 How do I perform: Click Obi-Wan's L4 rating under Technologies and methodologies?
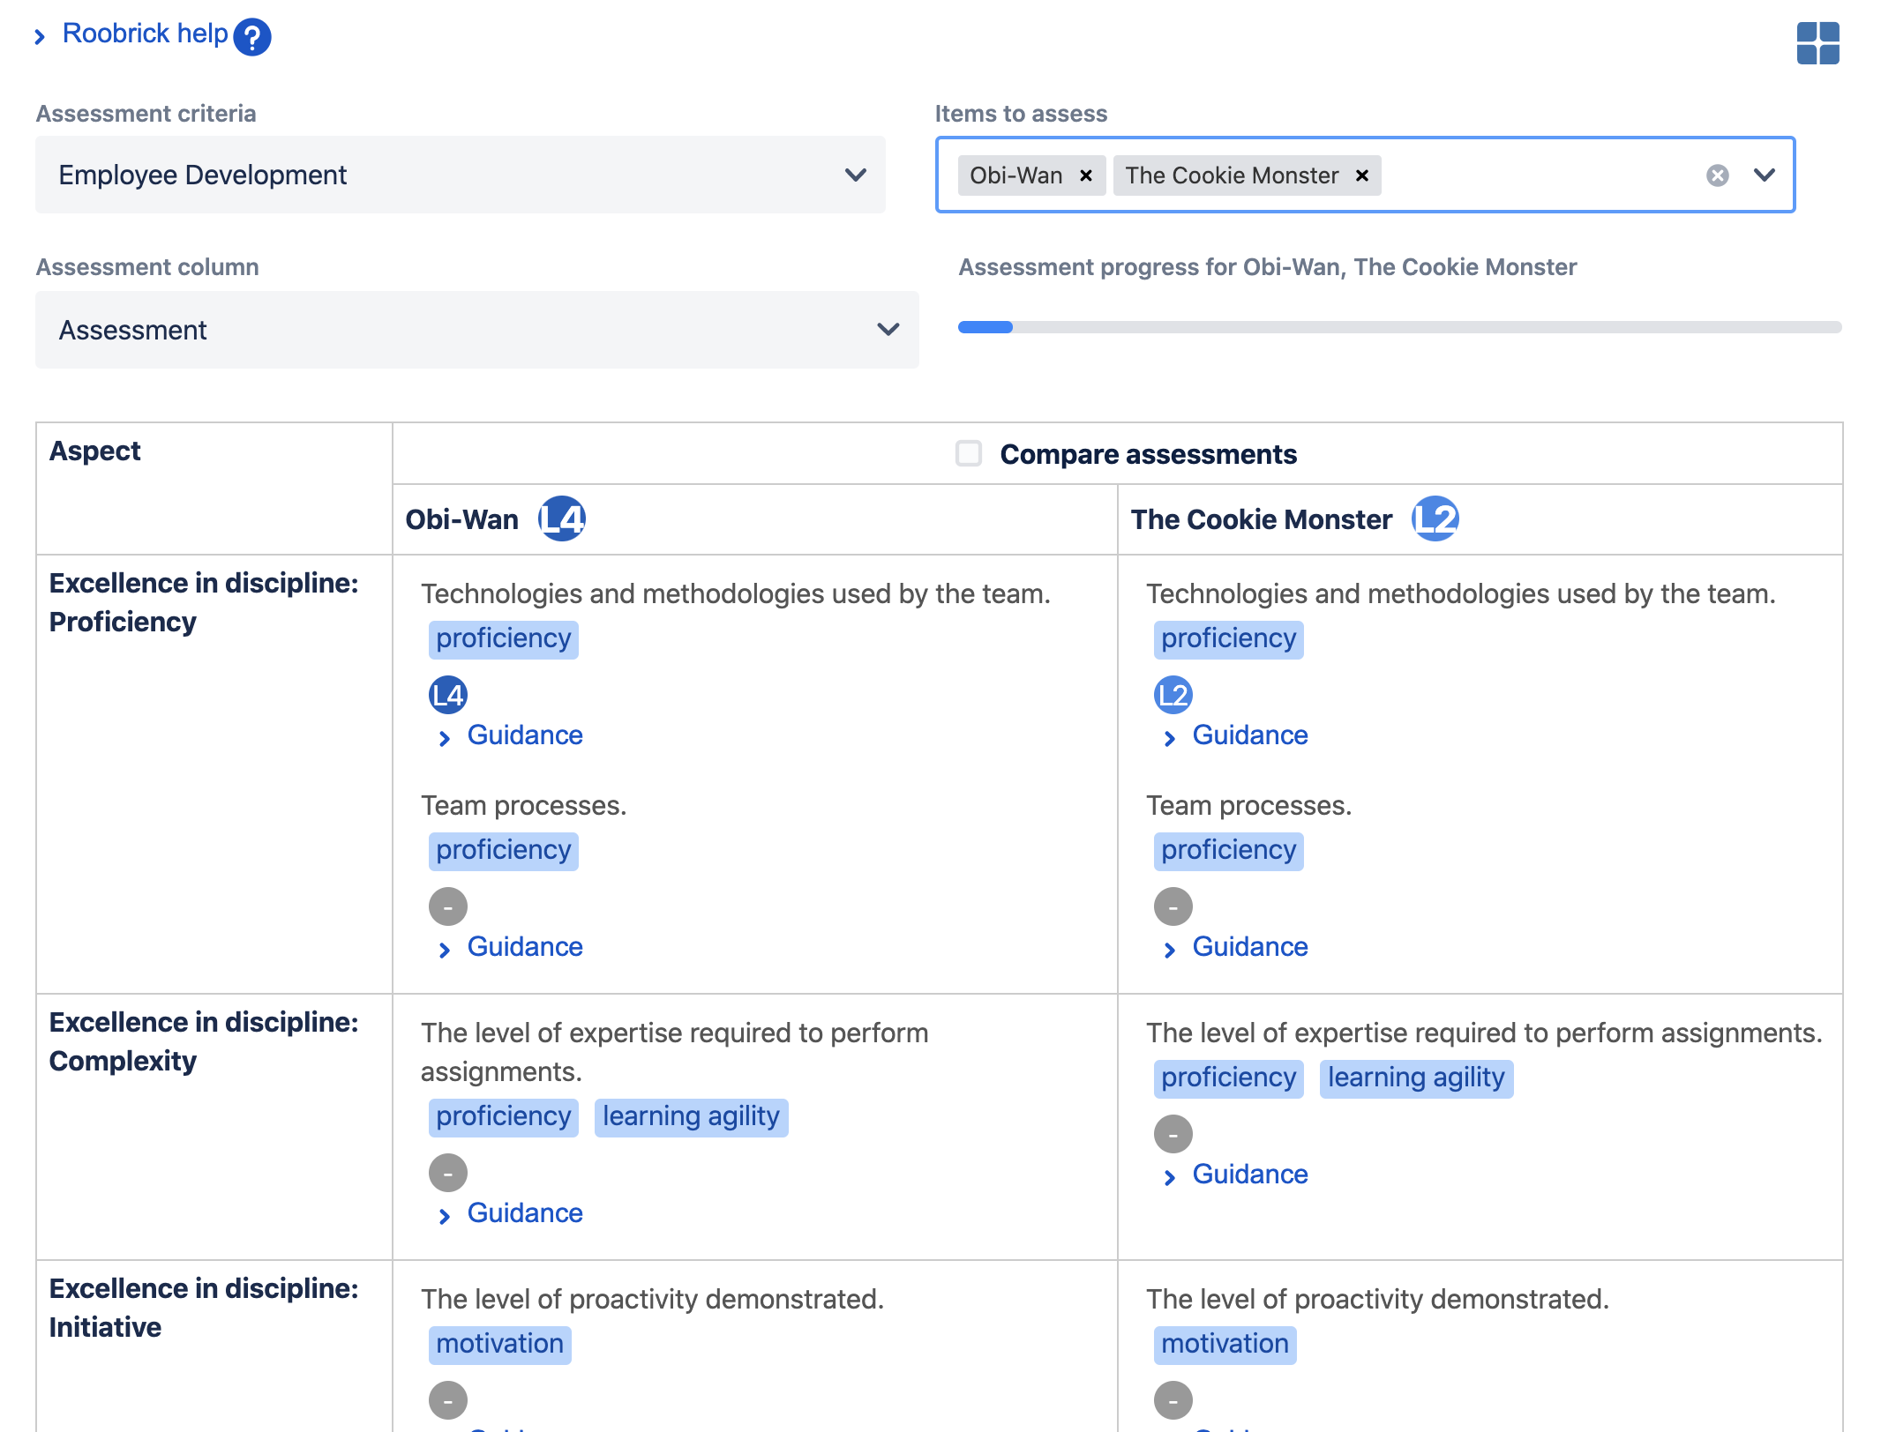[x=447, y=696]
